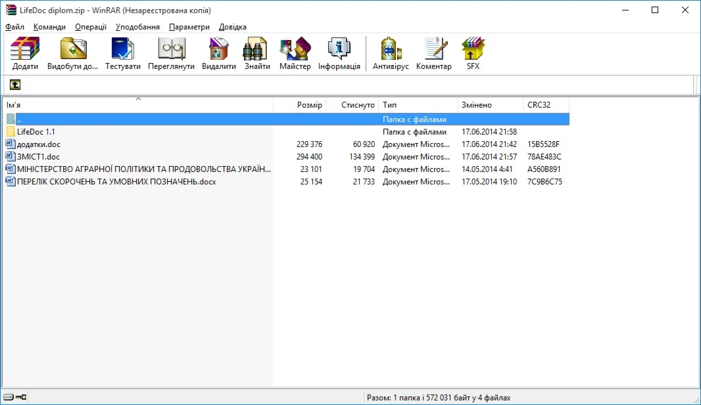Sort by the Розмір column header
Viewport: 701px width, 405px height.
(300, 105)
